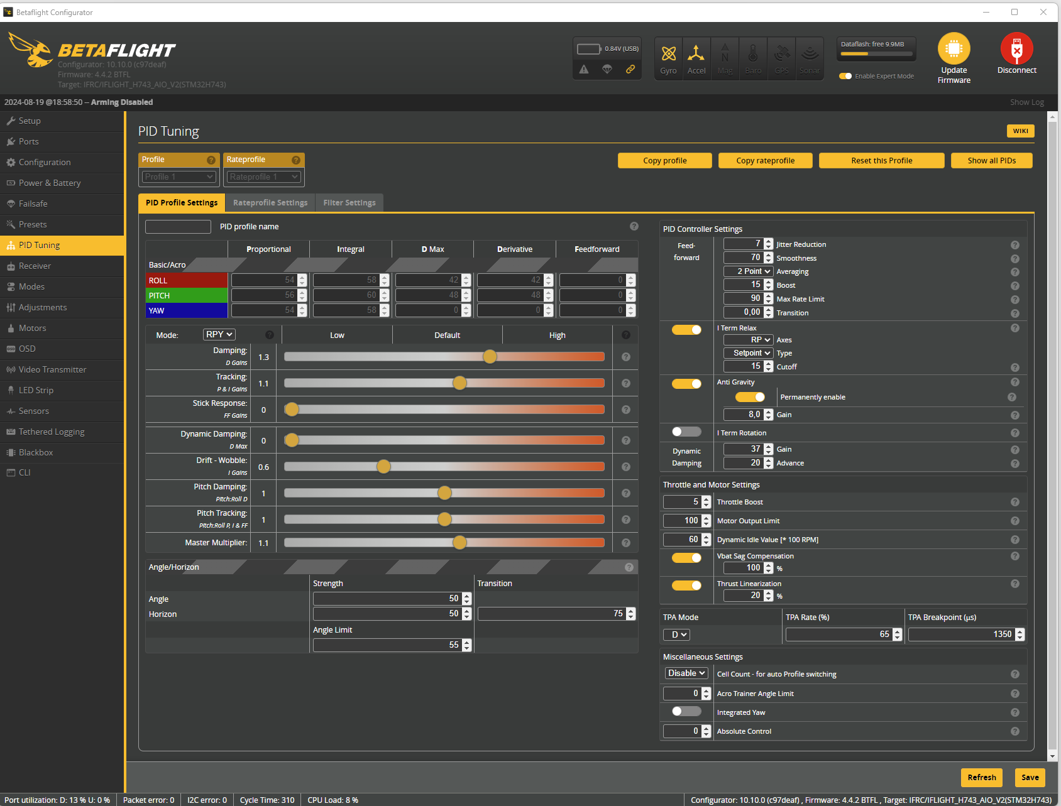The width and height of the screenshot is (1061, 806).
Task: Show help for Throttle Boost
Action: click(1014, 502)
